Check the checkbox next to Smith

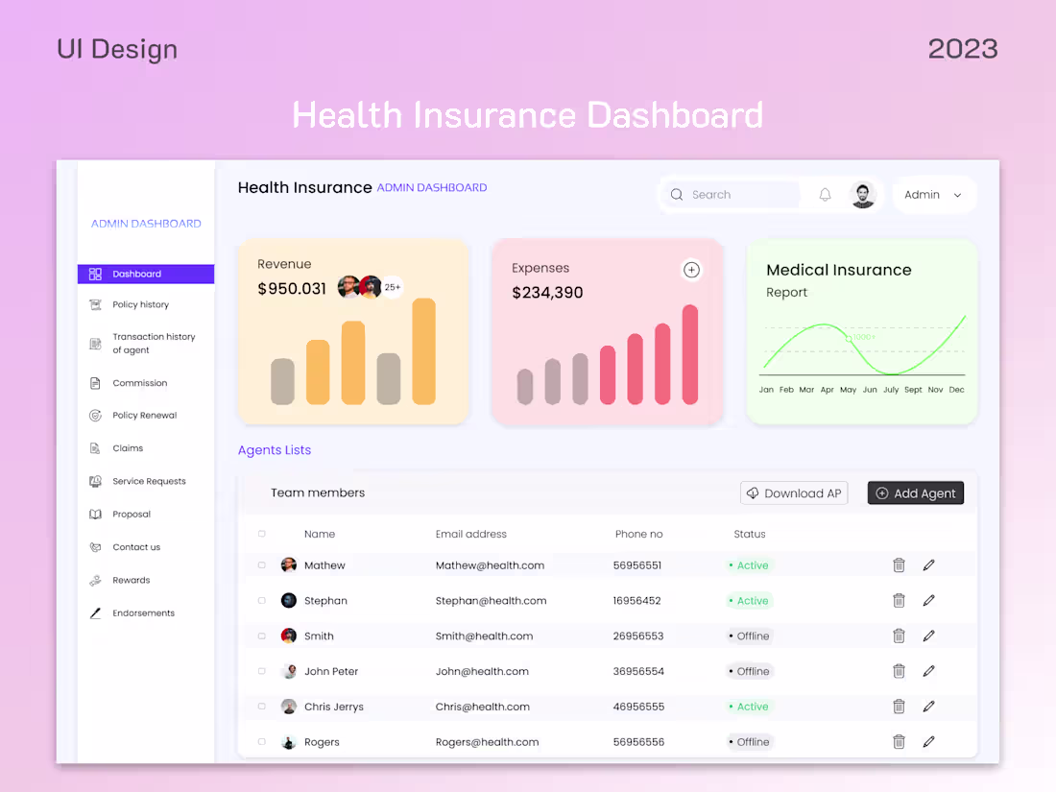(262, 636)
